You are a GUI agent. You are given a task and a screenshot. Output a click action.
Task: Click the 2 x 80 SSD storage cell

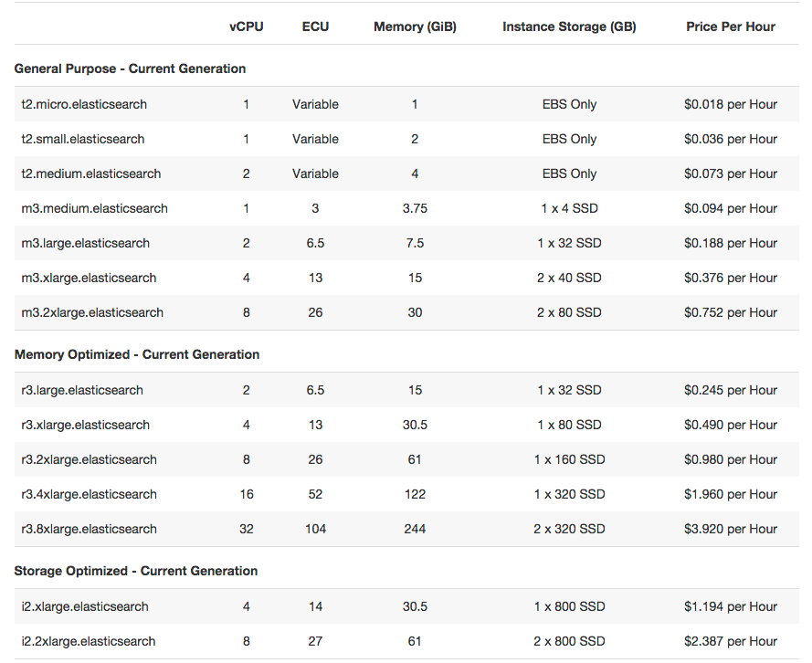(x=569, y=312)
